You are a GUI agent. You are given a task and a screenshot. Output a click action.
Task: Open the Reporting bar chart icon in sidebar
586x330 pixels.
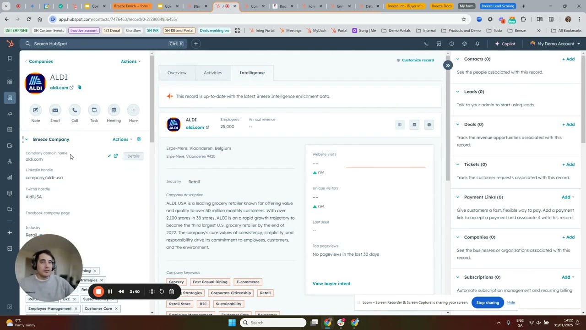click(x=10, y=177)
